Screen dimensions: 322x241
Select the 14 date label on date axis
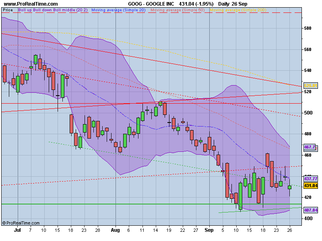(x=155, y=230)
